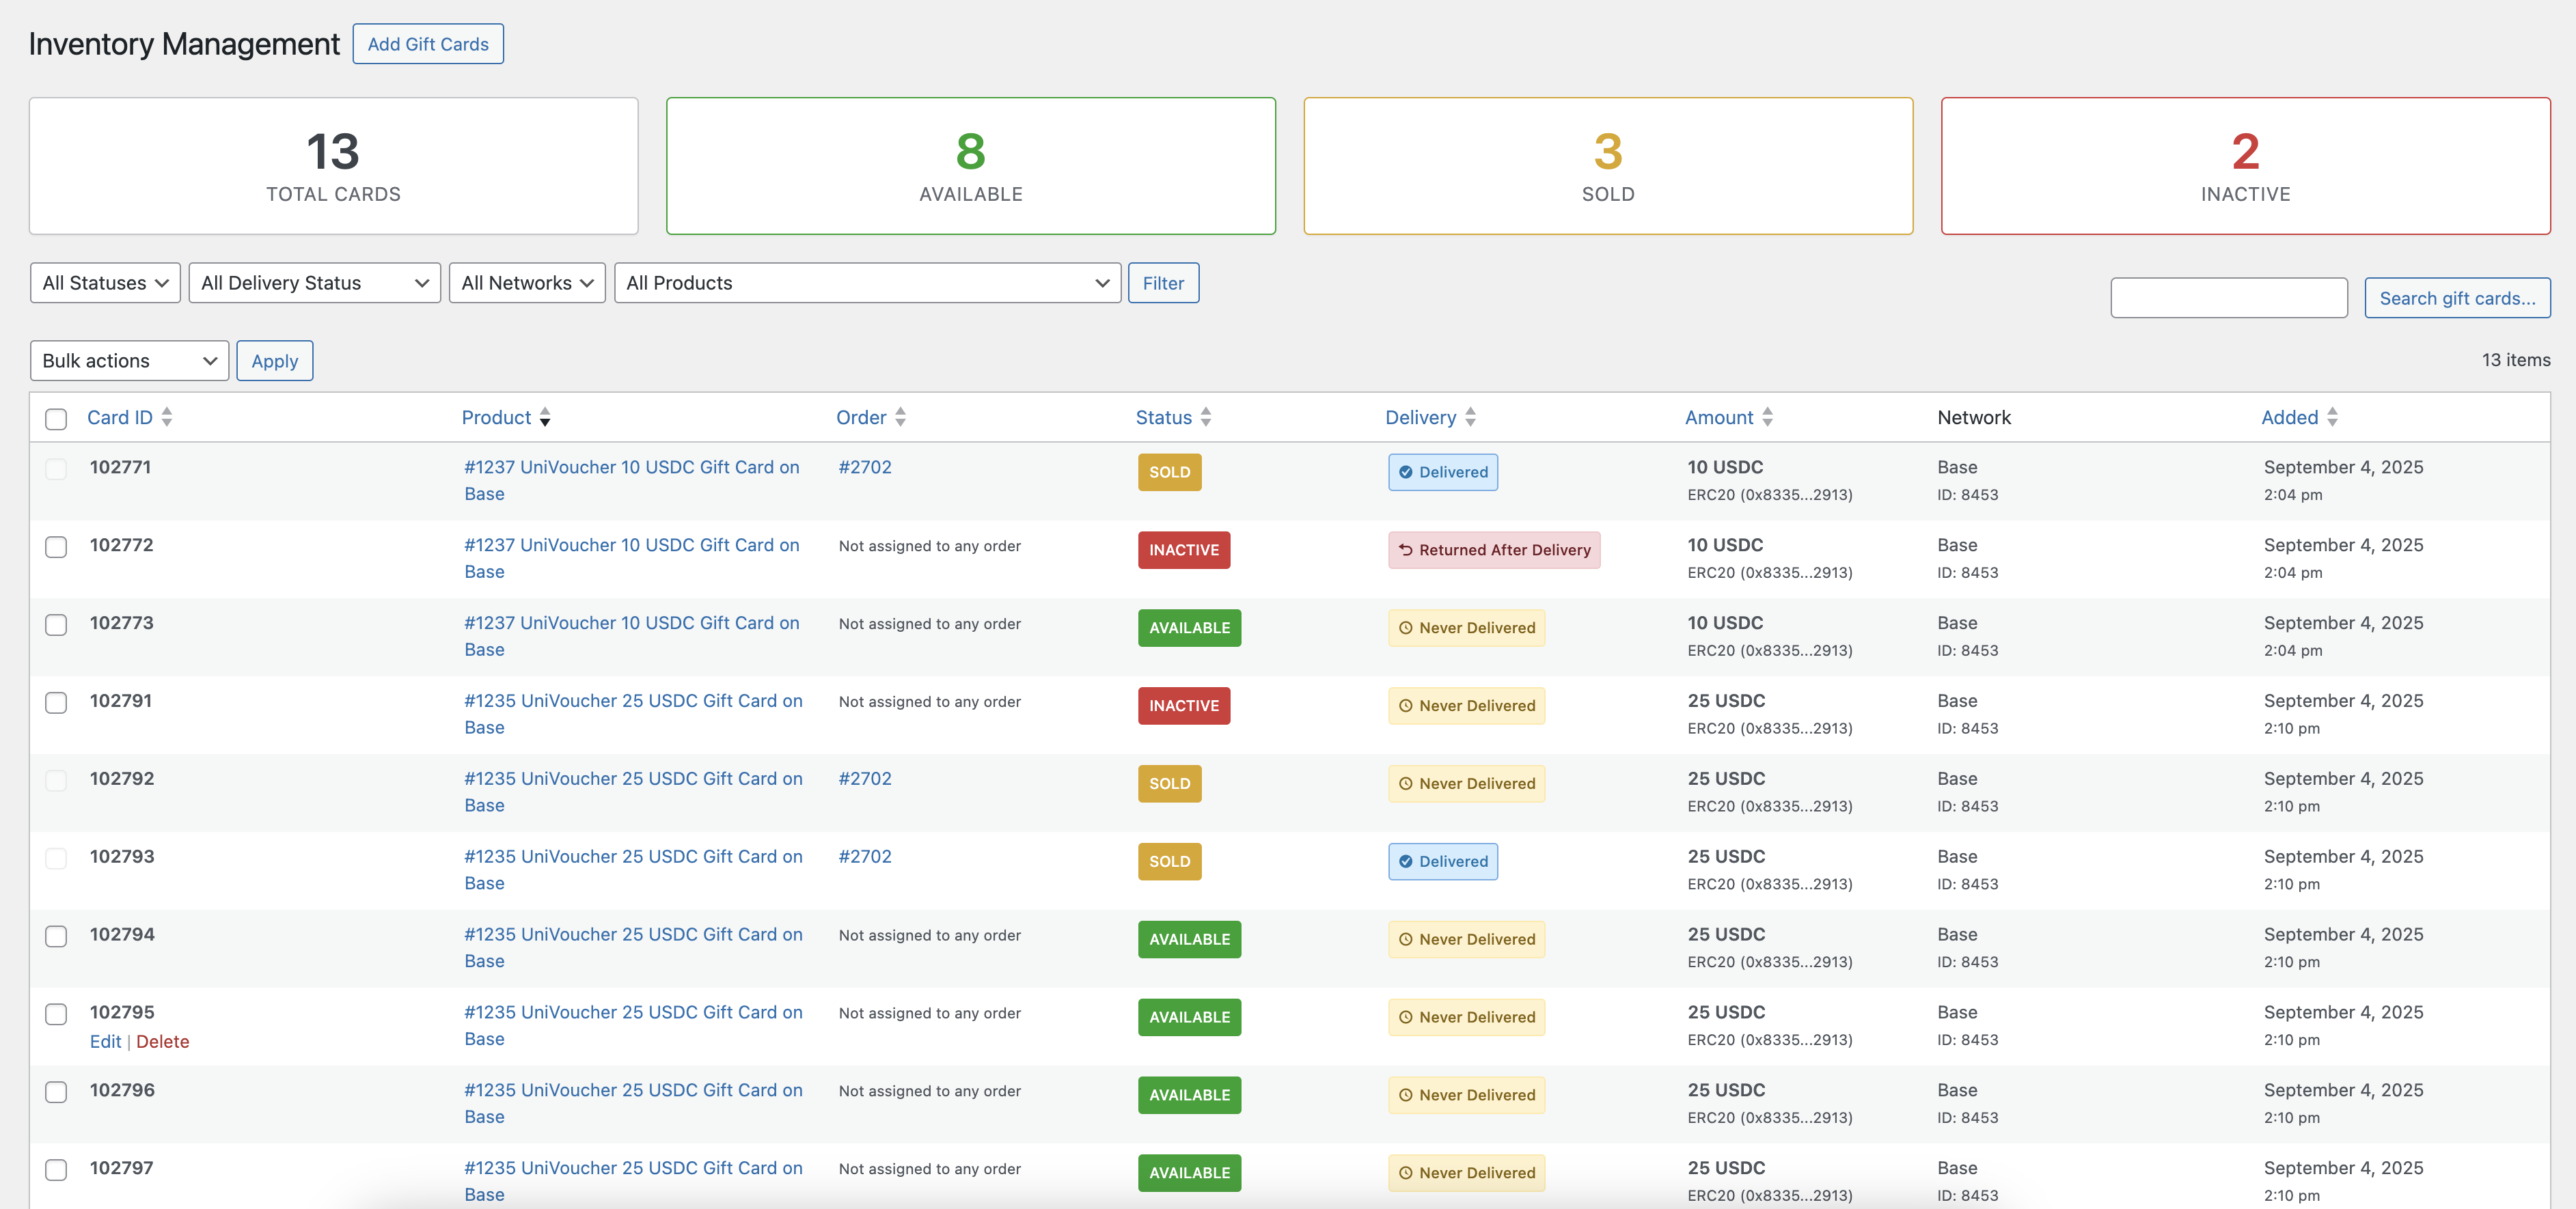Click the Available summary card
The image size is (2576, 1209).
(970, 166)
